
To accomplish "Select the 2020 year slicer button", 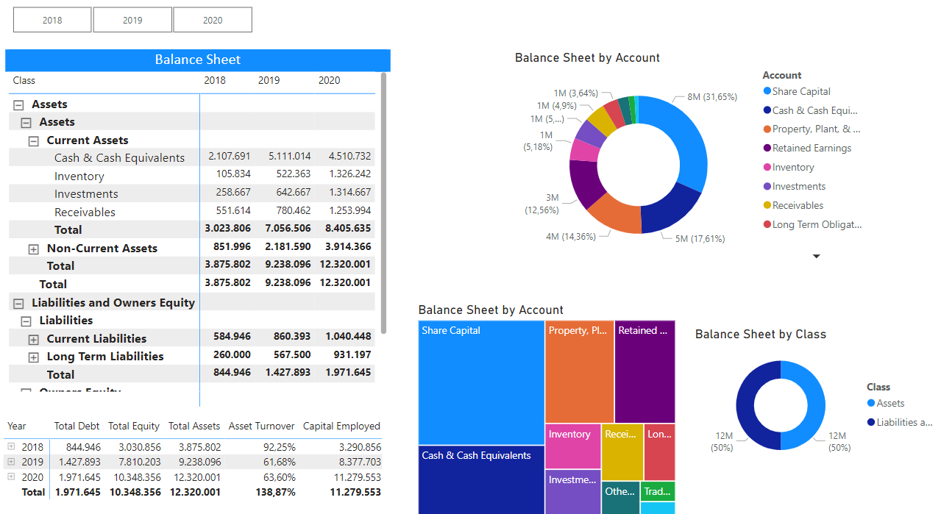I will [213, 20].
